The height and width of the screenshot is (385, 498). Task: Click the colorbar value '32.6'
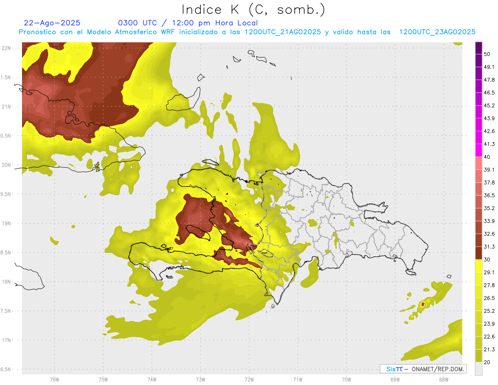tap(490, 234)
